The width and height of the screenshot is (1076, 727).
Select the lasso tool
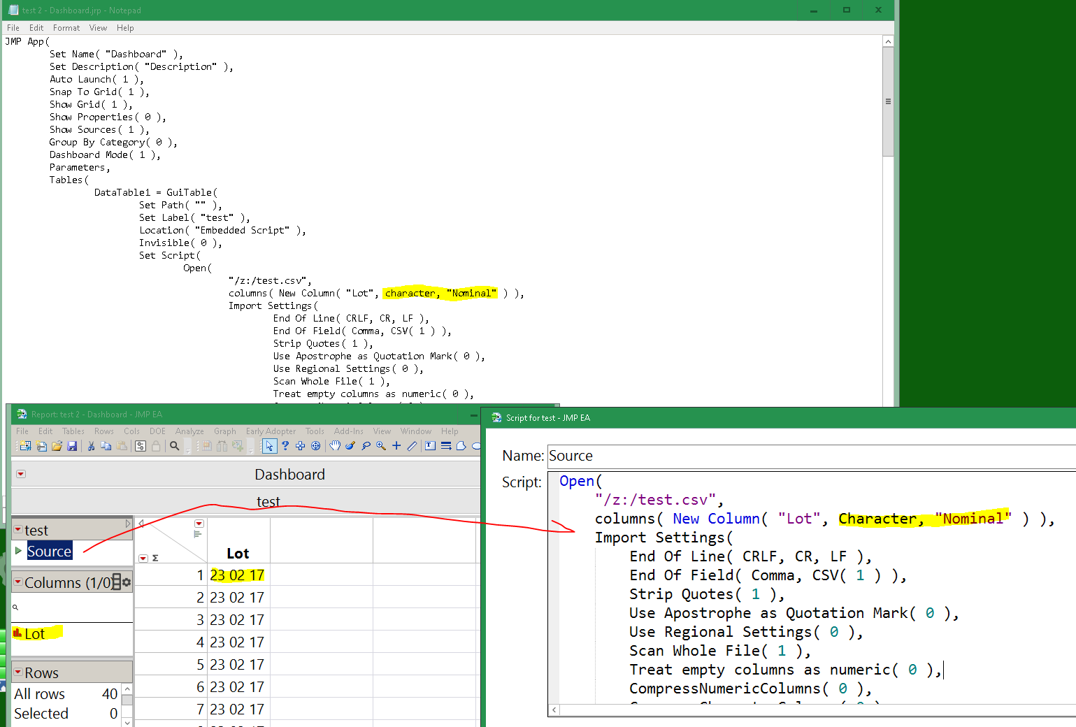coord(365,445)
